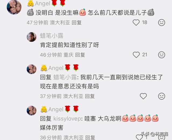Open Angel's avatar beside 37-minute reply
Screen dimensions: 172x140
[x=32, y=69]
